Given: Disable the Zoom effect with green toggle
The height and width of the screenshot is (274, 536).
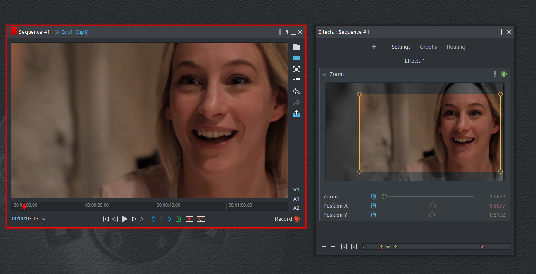Looking at the screenshot, I should pyautogui.click(x=504, y=74).
